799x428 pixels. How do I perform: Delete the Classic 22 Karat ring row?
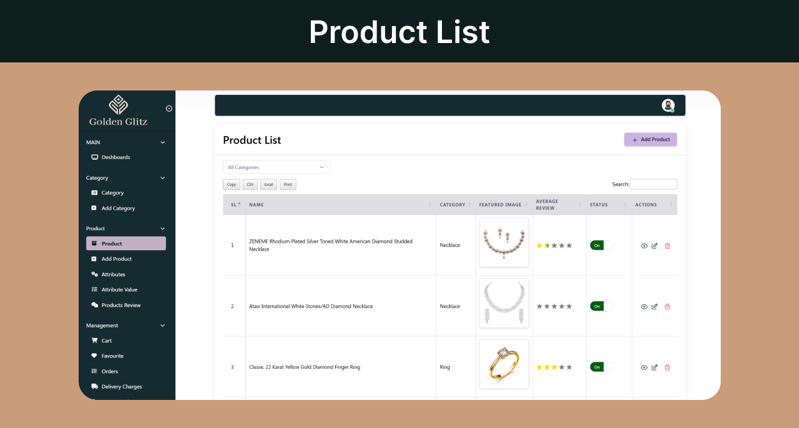coord(667,367)
